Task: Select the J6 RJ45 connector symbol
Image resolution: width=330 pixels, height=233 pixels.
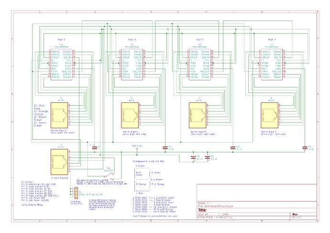Action: [270, 115]
